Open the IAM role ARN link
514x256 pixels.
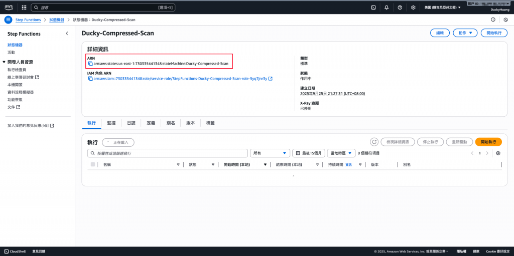180,79
